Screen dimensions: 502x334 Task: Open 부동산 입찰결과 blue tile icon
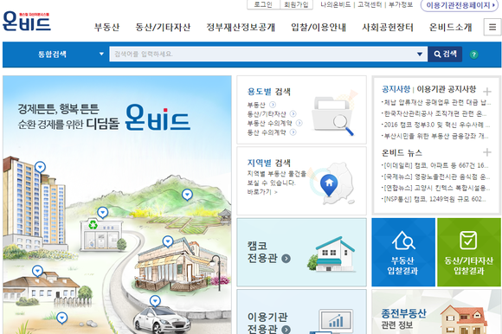point(403,240)
